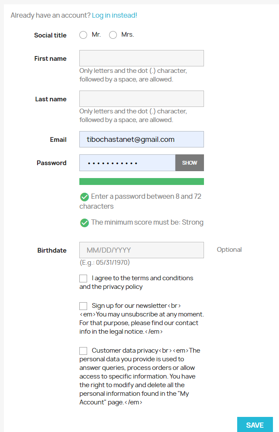This screenshot has width=279, height=432.
Task: Click the Mrs. label text
Action: [128, 34]
